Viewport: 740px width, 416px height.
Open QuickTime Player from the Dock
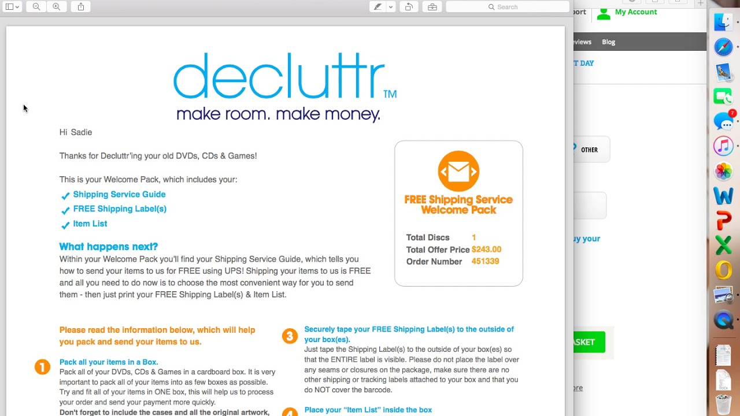click(723, 320)
